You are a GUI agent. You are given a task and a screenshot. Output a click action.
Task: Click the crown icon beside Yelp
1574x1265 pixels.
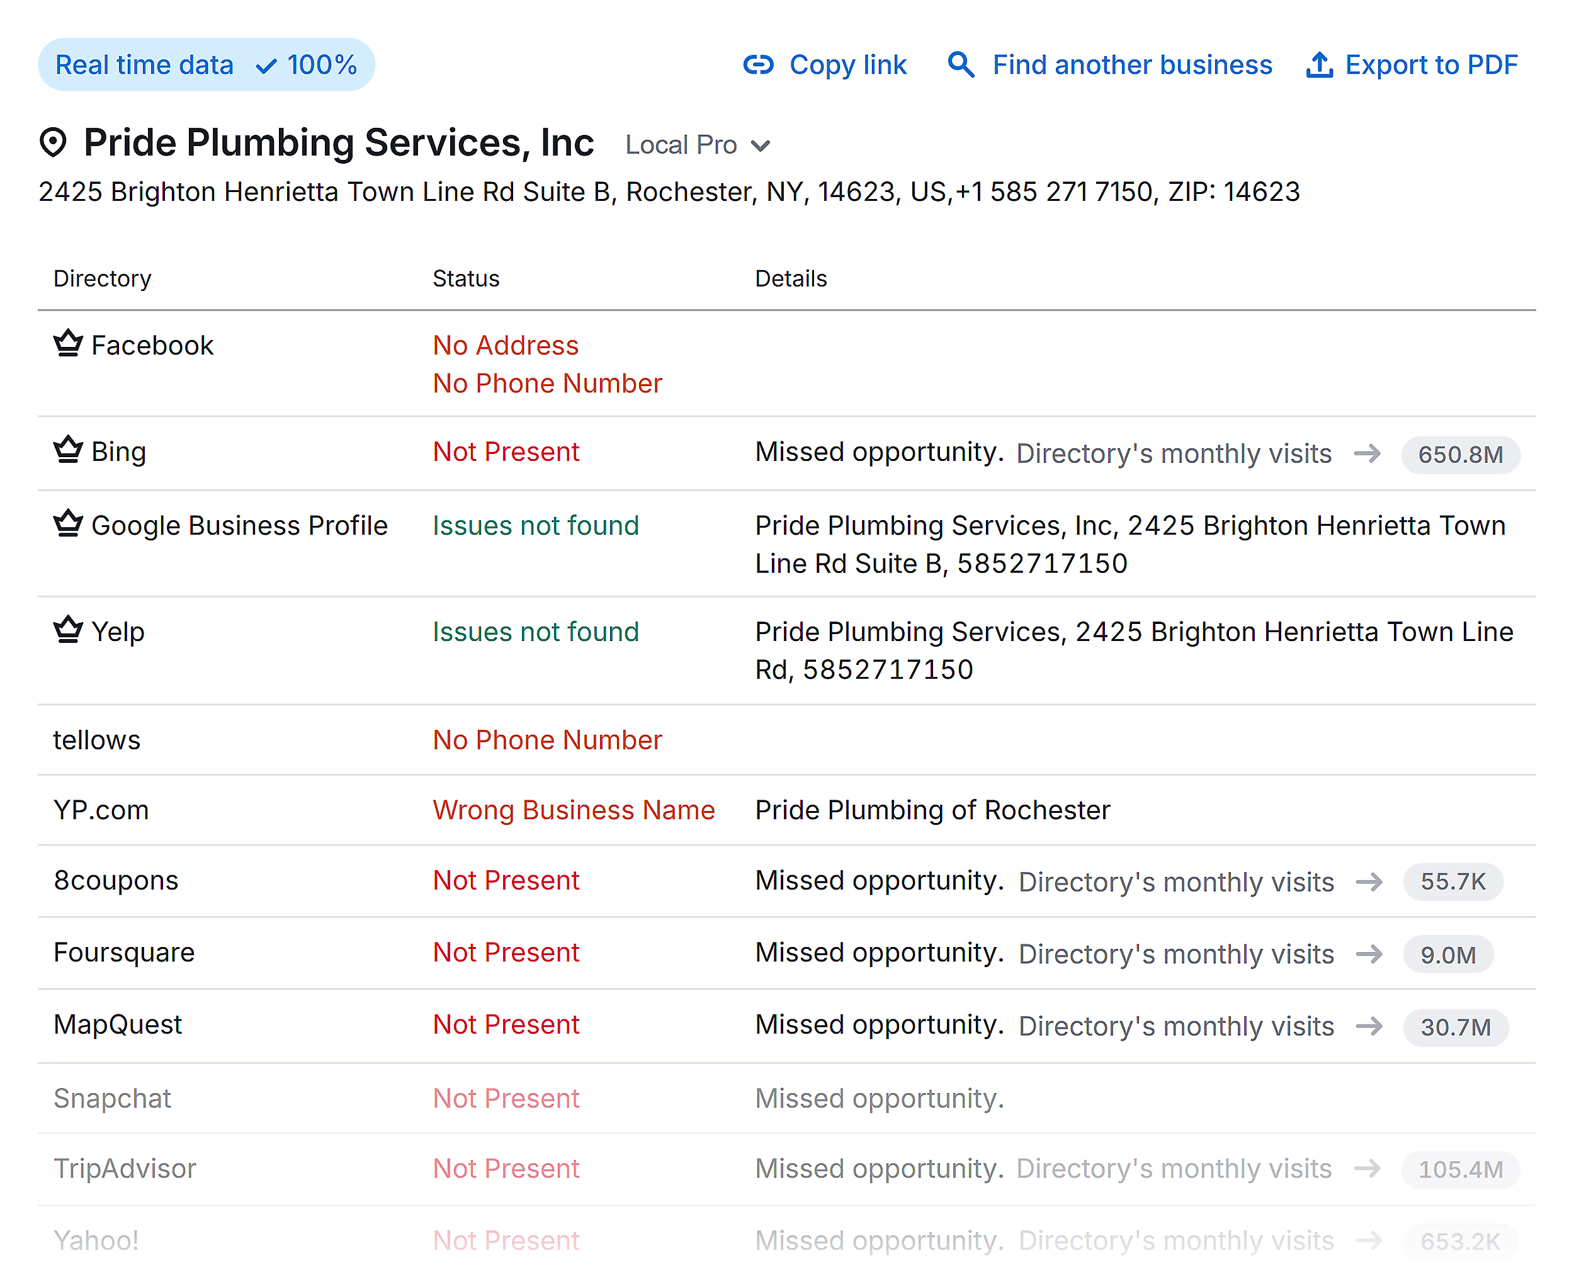pos(67,629)
